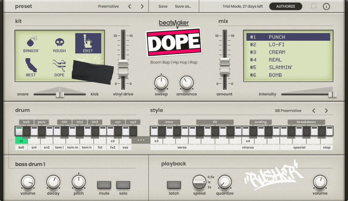Click the quantize knob

coord(224,182)
